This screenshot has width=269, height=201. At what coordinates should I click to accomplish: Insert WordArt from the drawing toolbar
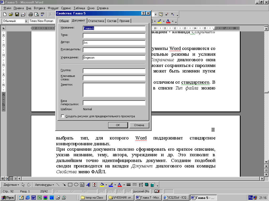click(x=88, y=185)
